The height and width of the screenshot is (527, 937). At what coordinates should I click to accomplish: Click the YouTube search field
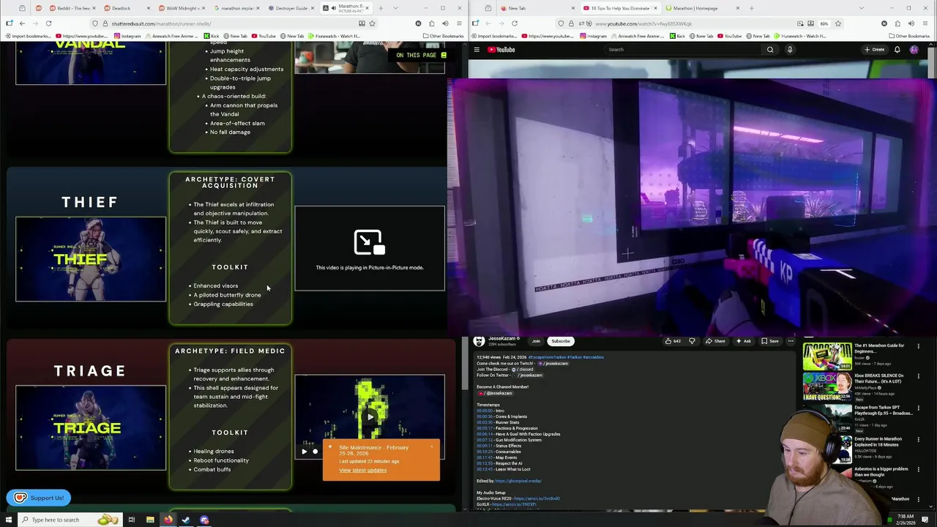coord(681,50)
